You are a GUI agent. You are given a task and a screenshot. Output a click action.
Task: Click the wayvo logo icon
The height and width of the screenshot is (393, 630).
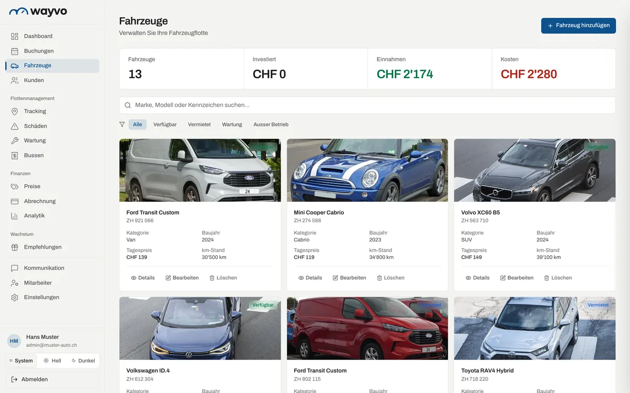pyautogui.click(x=18, y=12)
